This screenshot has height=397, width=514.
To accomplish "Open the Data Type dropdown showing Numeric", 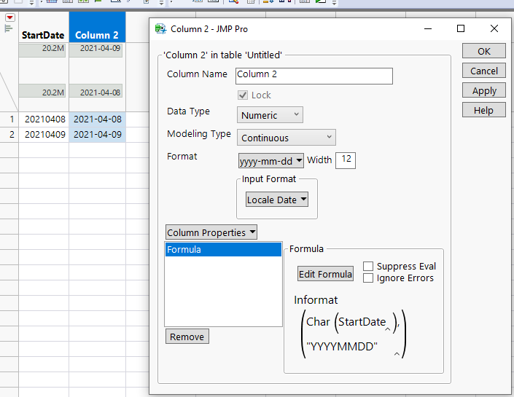I will (270, 115).
